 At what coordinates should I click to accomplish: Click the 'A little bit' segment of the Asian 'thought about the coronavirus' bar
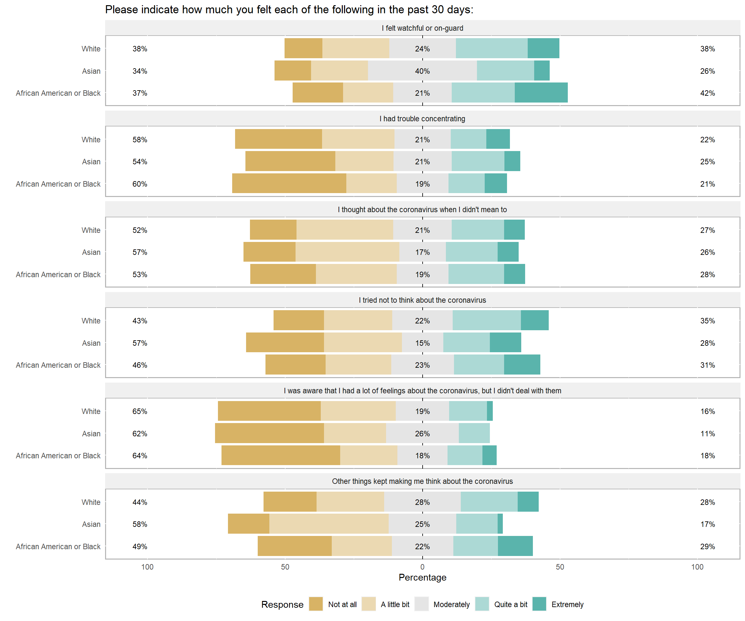[x=347, y=252]
